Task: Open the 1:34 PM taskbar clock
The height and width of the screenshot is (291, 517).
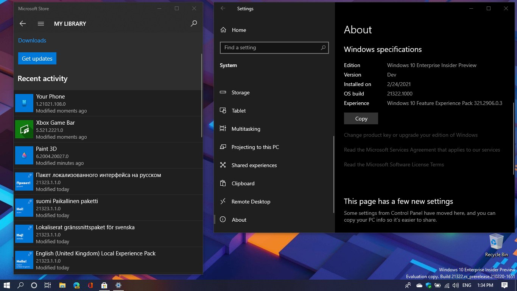Action: 485,285
